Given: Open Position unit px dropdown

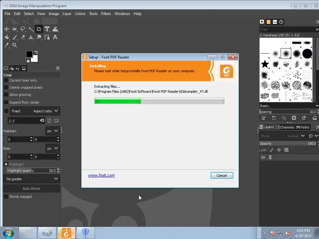Looking at the screenshot, I should pyautogui.click(x=53, y=131).
